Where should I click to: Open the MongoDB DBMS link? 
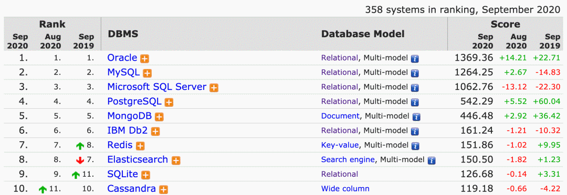[130, 116]
